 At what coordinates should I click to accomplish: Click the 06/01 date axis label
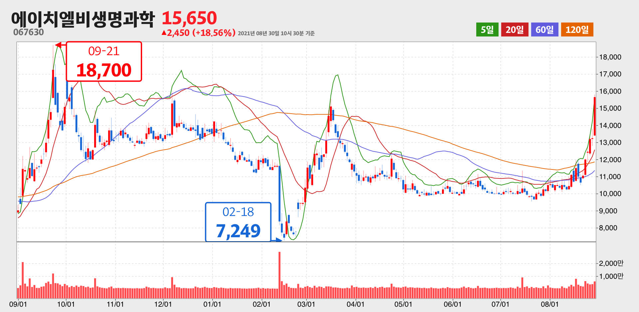pyautogui.click(x=453, y=304)
